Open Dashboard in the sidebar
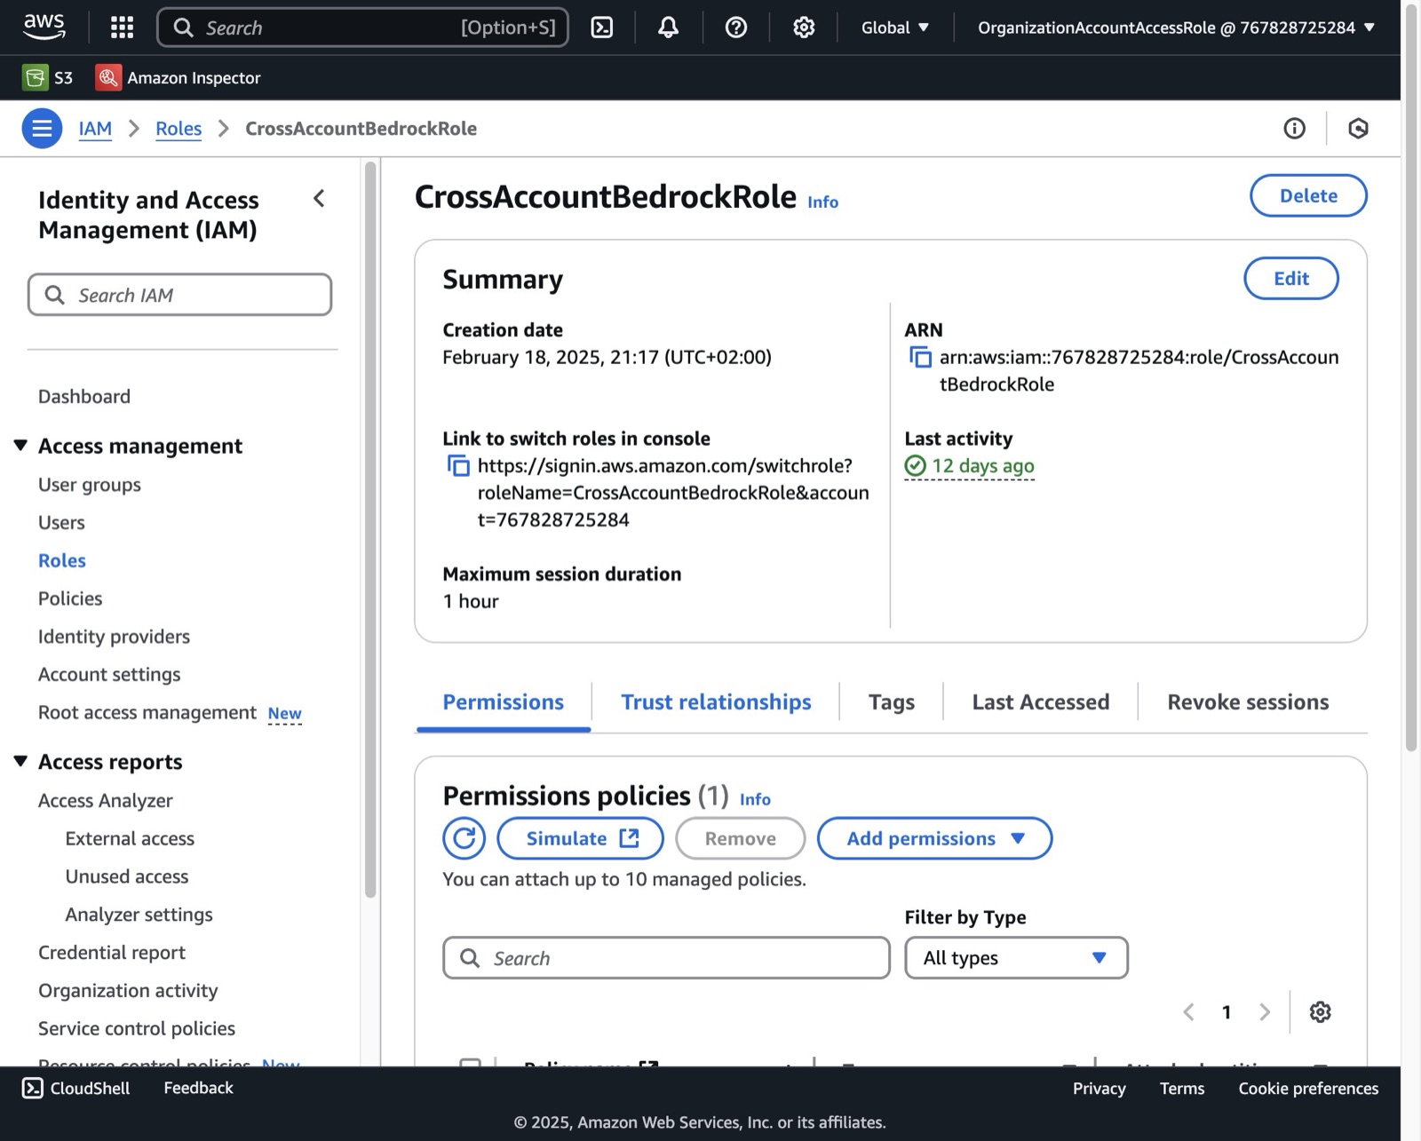This screenshot has height=1141, width=1421. (84, 397)
